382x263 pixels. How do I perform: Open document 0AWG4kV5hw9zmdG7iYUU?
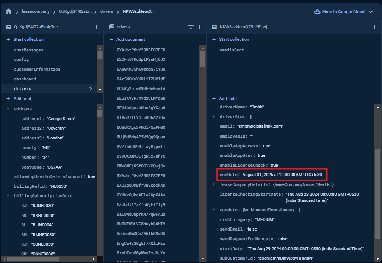[x=141, y=69]
